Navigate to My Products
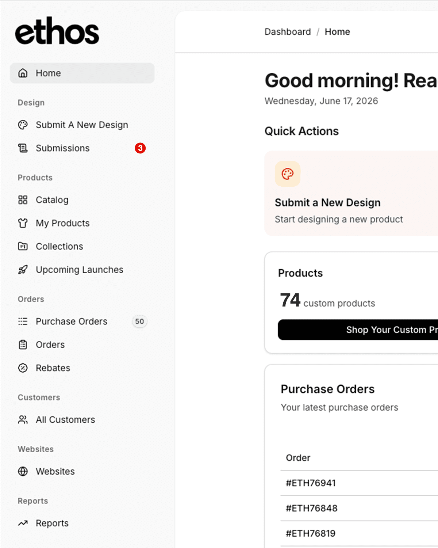Image resolution: width=438 pixels, height=548 pixels. 82,223
